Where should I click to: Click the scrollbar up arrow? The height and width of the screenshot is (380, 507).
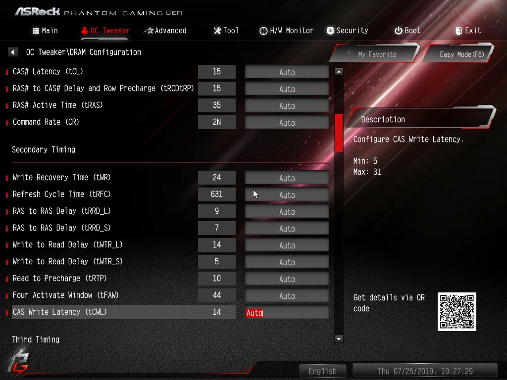[x=339, y=72]
